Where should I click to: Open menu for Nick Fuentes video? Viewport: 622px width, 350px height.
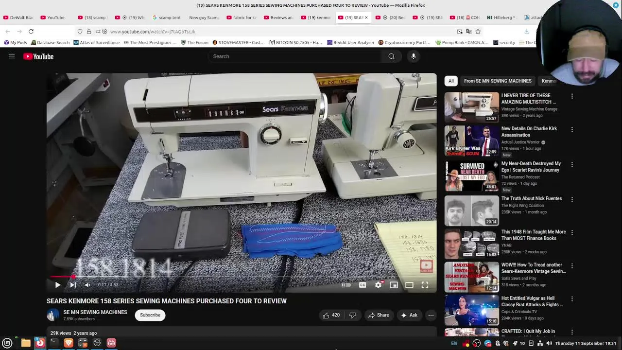[x=572, y=199]
